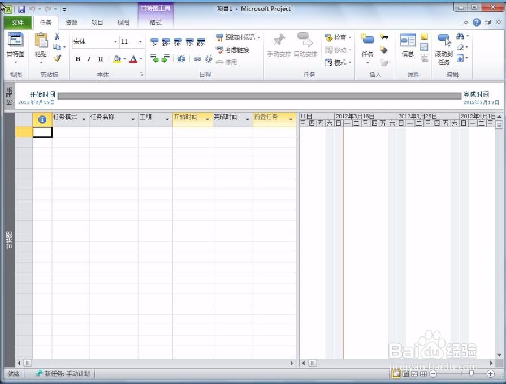Click zoom out minus button
Screen dimensions: 506x384
pos(433,374)
